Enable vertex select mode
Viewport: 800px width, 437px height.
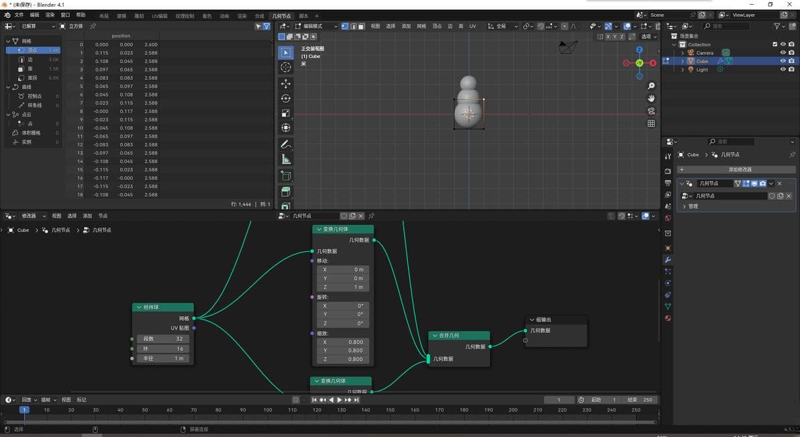click(x=345, y=26)
